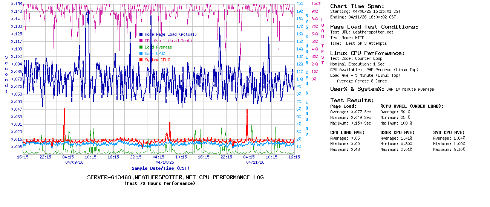Click the USER CPU AVE column heading
This screenshot has width=490, height=207.
coord(397,132)
